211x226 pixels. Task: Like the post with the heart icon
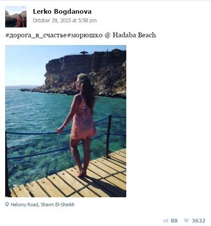pyautogui.click(x=187, y=220)
